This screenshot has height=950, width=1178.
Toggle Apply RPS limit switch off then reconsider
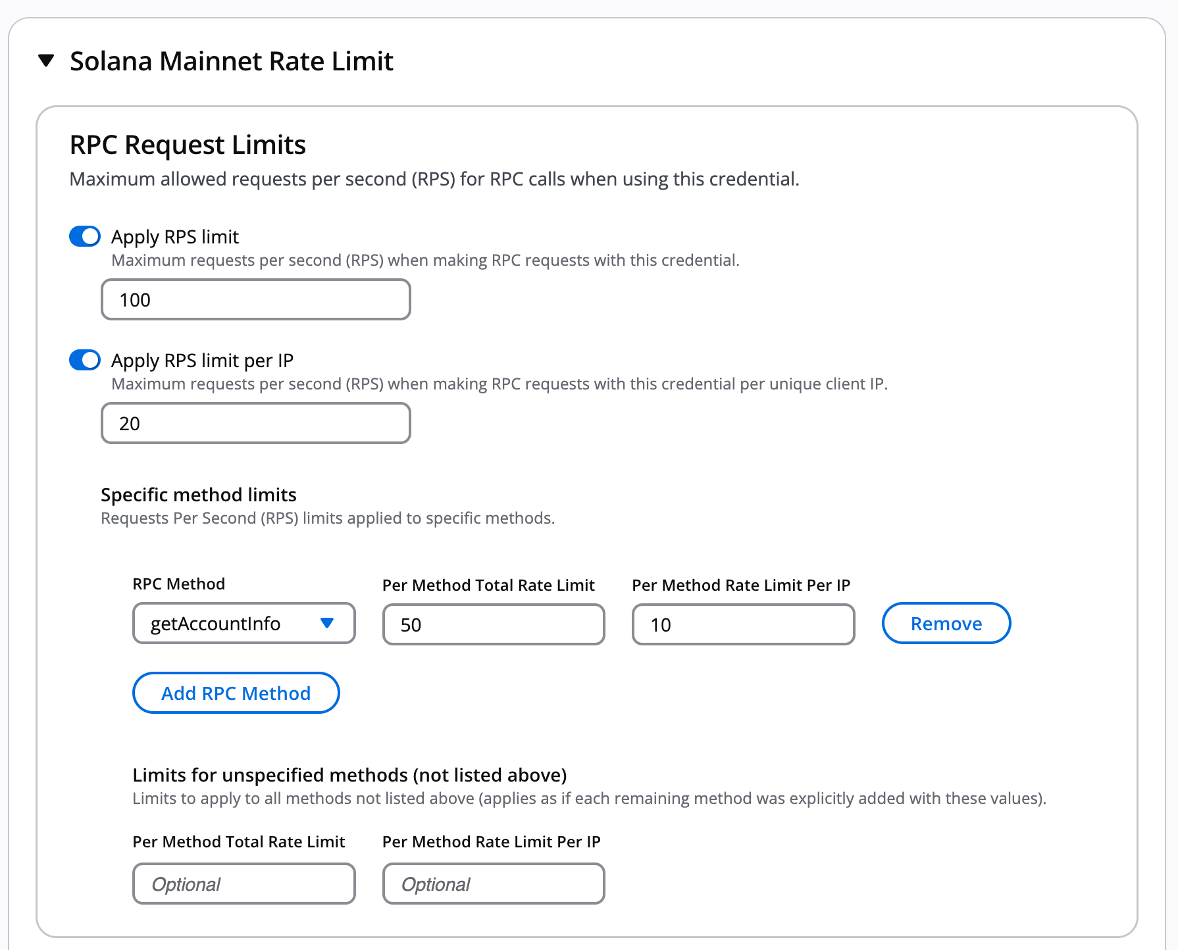[x=84, y=236]
